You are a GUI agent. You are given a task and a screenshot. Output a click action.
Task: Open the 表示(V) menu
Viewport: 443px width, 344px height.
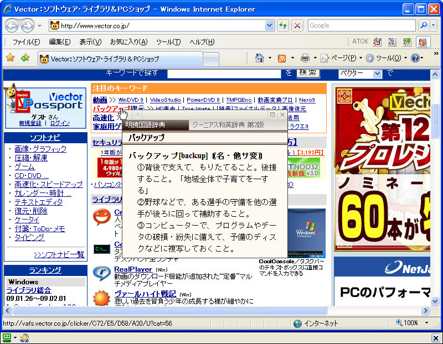[90, 42]
